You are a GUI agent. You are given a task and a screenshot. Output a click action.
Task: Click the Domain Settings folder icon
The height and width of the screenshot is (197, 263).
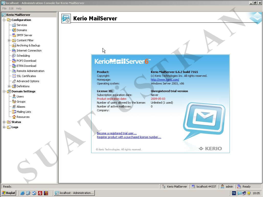coord(9,91)
